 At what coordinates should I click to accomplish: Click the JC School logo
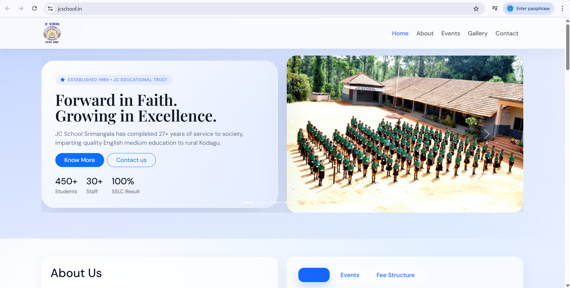pyautogui.click(x=52, y=33)
